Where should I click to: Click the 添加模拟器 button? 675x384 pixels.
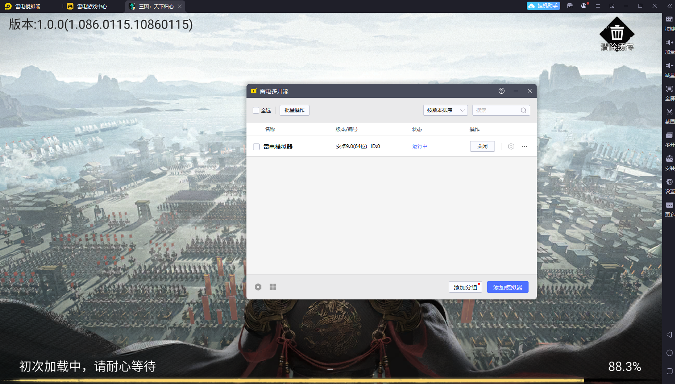pos(507,287)
